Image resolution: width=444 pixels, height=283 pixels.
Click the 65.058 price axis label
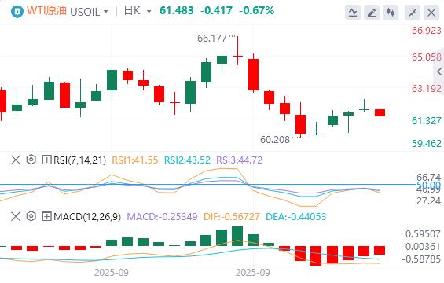click(x=427, y=57)
